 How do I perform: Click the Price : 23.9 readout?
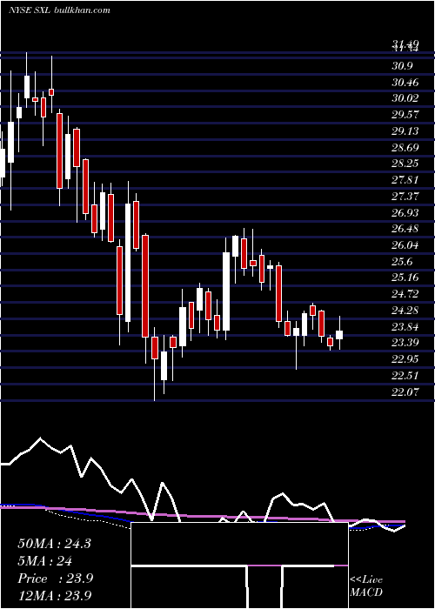pyautogui.click(x=55, y=579)
